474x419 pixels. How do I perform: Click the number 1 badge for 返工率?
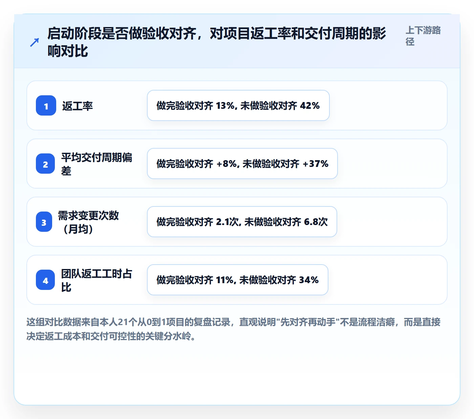[46, 105]
